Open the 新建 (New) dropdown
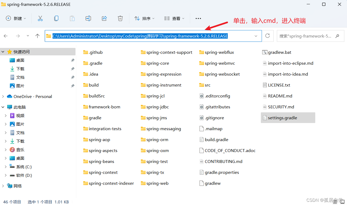This screenshot has width=347, height=205. point(16,18)
